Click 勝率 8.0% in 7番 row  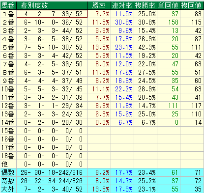[99, 64]
